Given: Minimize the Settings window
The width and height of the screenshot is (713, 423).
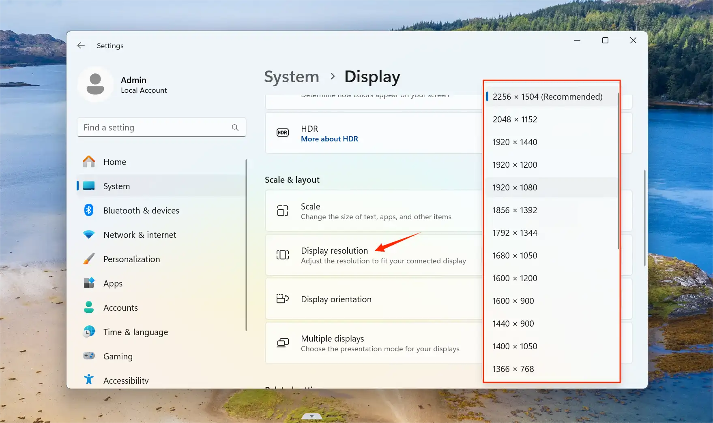Looking at the screenshot, I should [x=577, y=41].
